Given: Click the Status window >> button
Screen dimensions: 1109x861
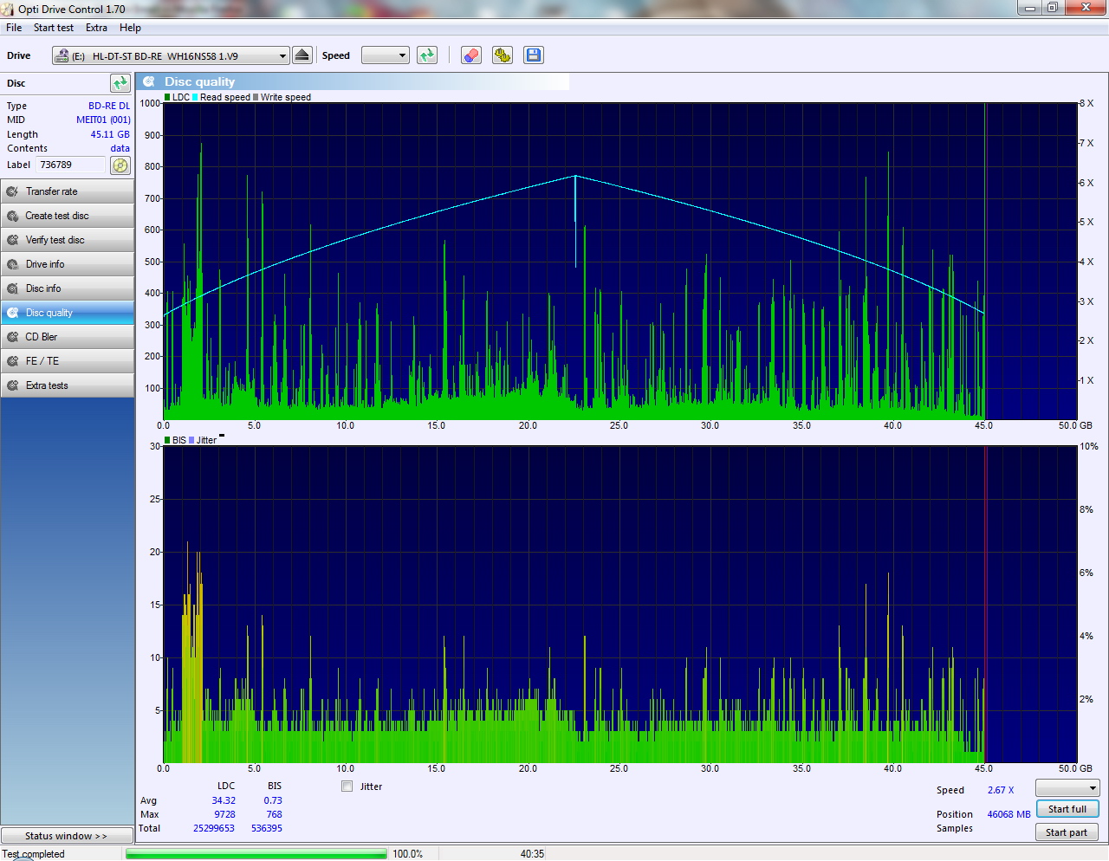Looking at the screenshot, I should [67, 836].
